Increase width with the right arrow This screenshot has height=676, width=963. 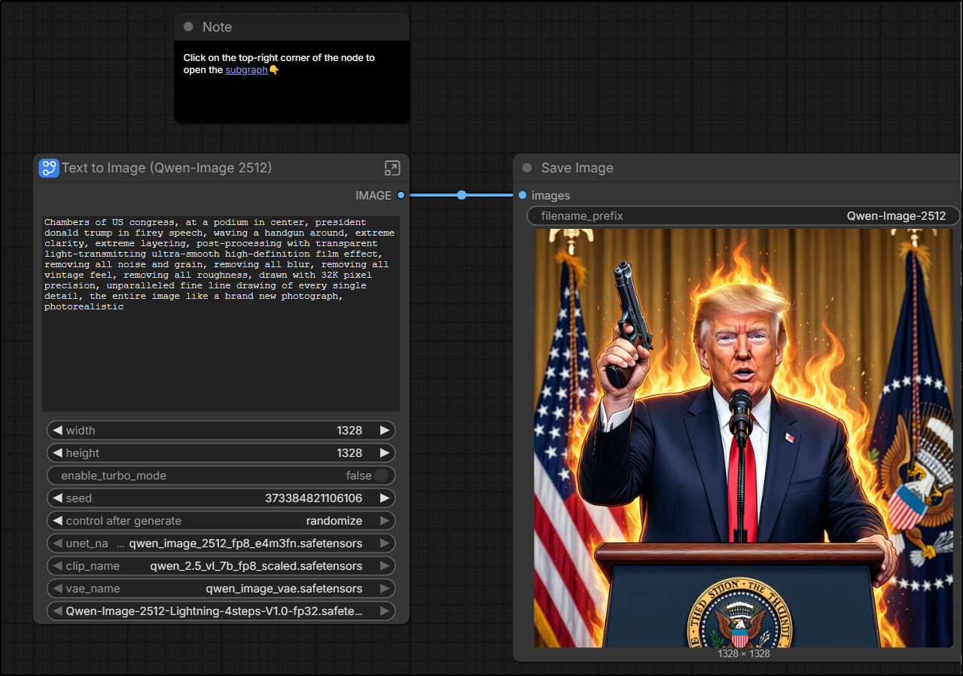coord(385,431)
